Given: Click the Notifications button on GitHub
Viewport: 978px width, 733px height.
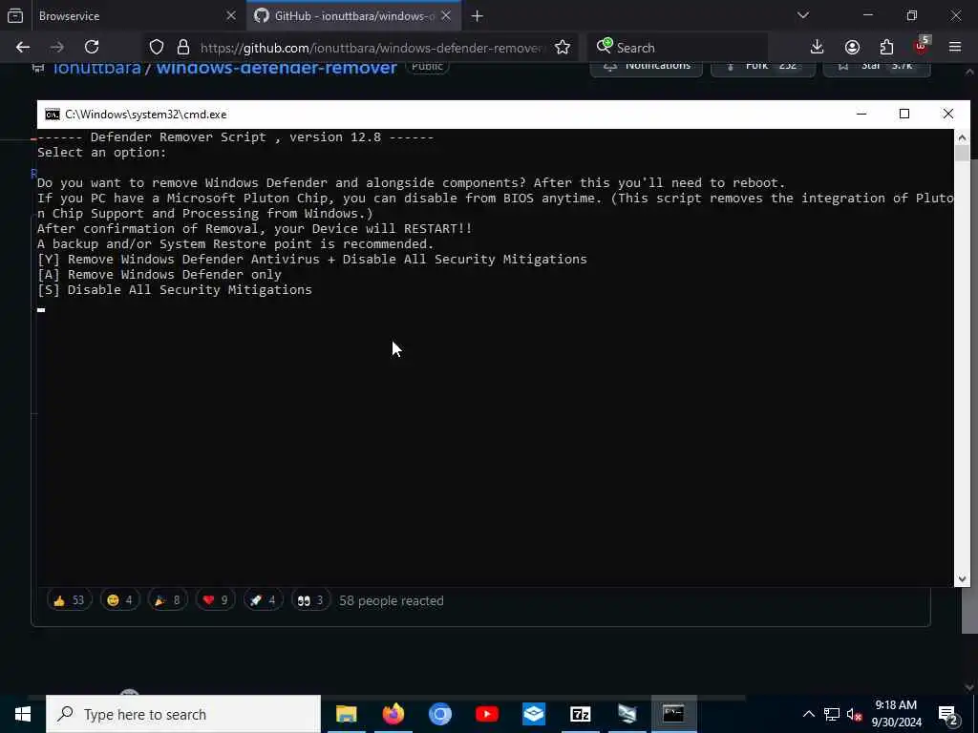Looking at the screenshot, I should point(647,68).
